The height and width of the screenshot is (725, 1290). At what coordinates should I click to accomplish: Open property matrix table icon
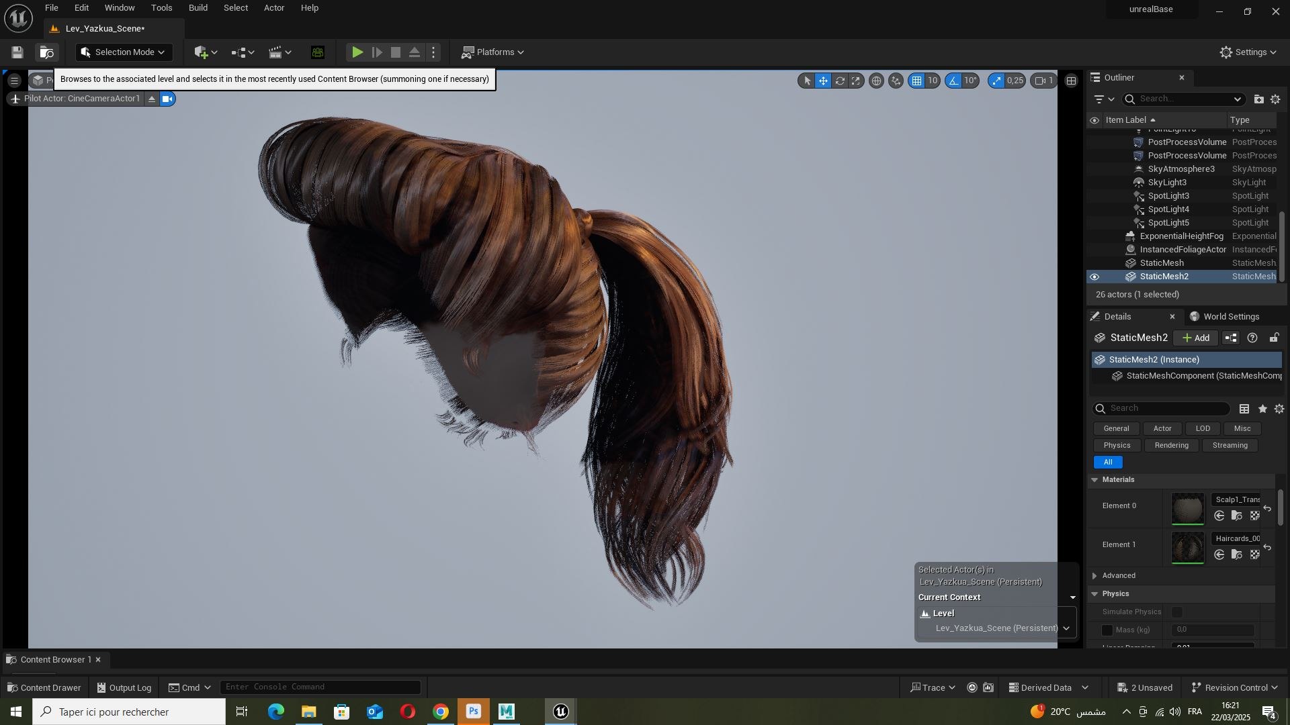point(1244,409)
